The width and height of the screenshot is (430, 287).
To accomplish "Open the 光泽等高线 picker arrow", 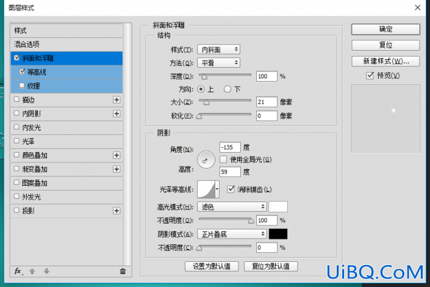I will 217,189.
